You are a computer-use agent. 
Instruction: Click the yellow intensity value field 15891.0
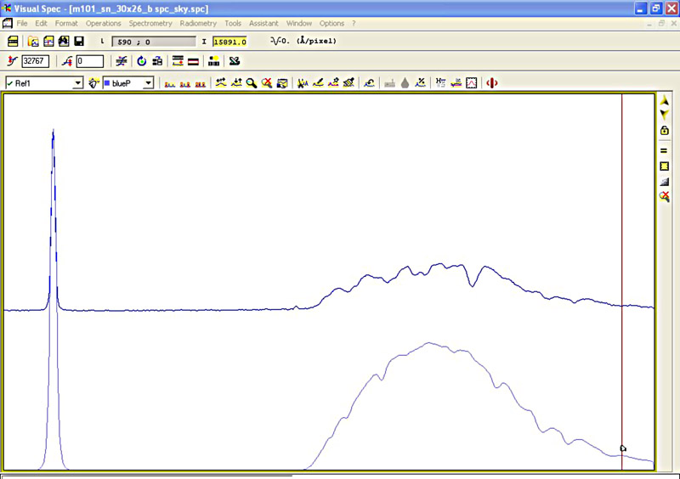click(x=229, y=41)
